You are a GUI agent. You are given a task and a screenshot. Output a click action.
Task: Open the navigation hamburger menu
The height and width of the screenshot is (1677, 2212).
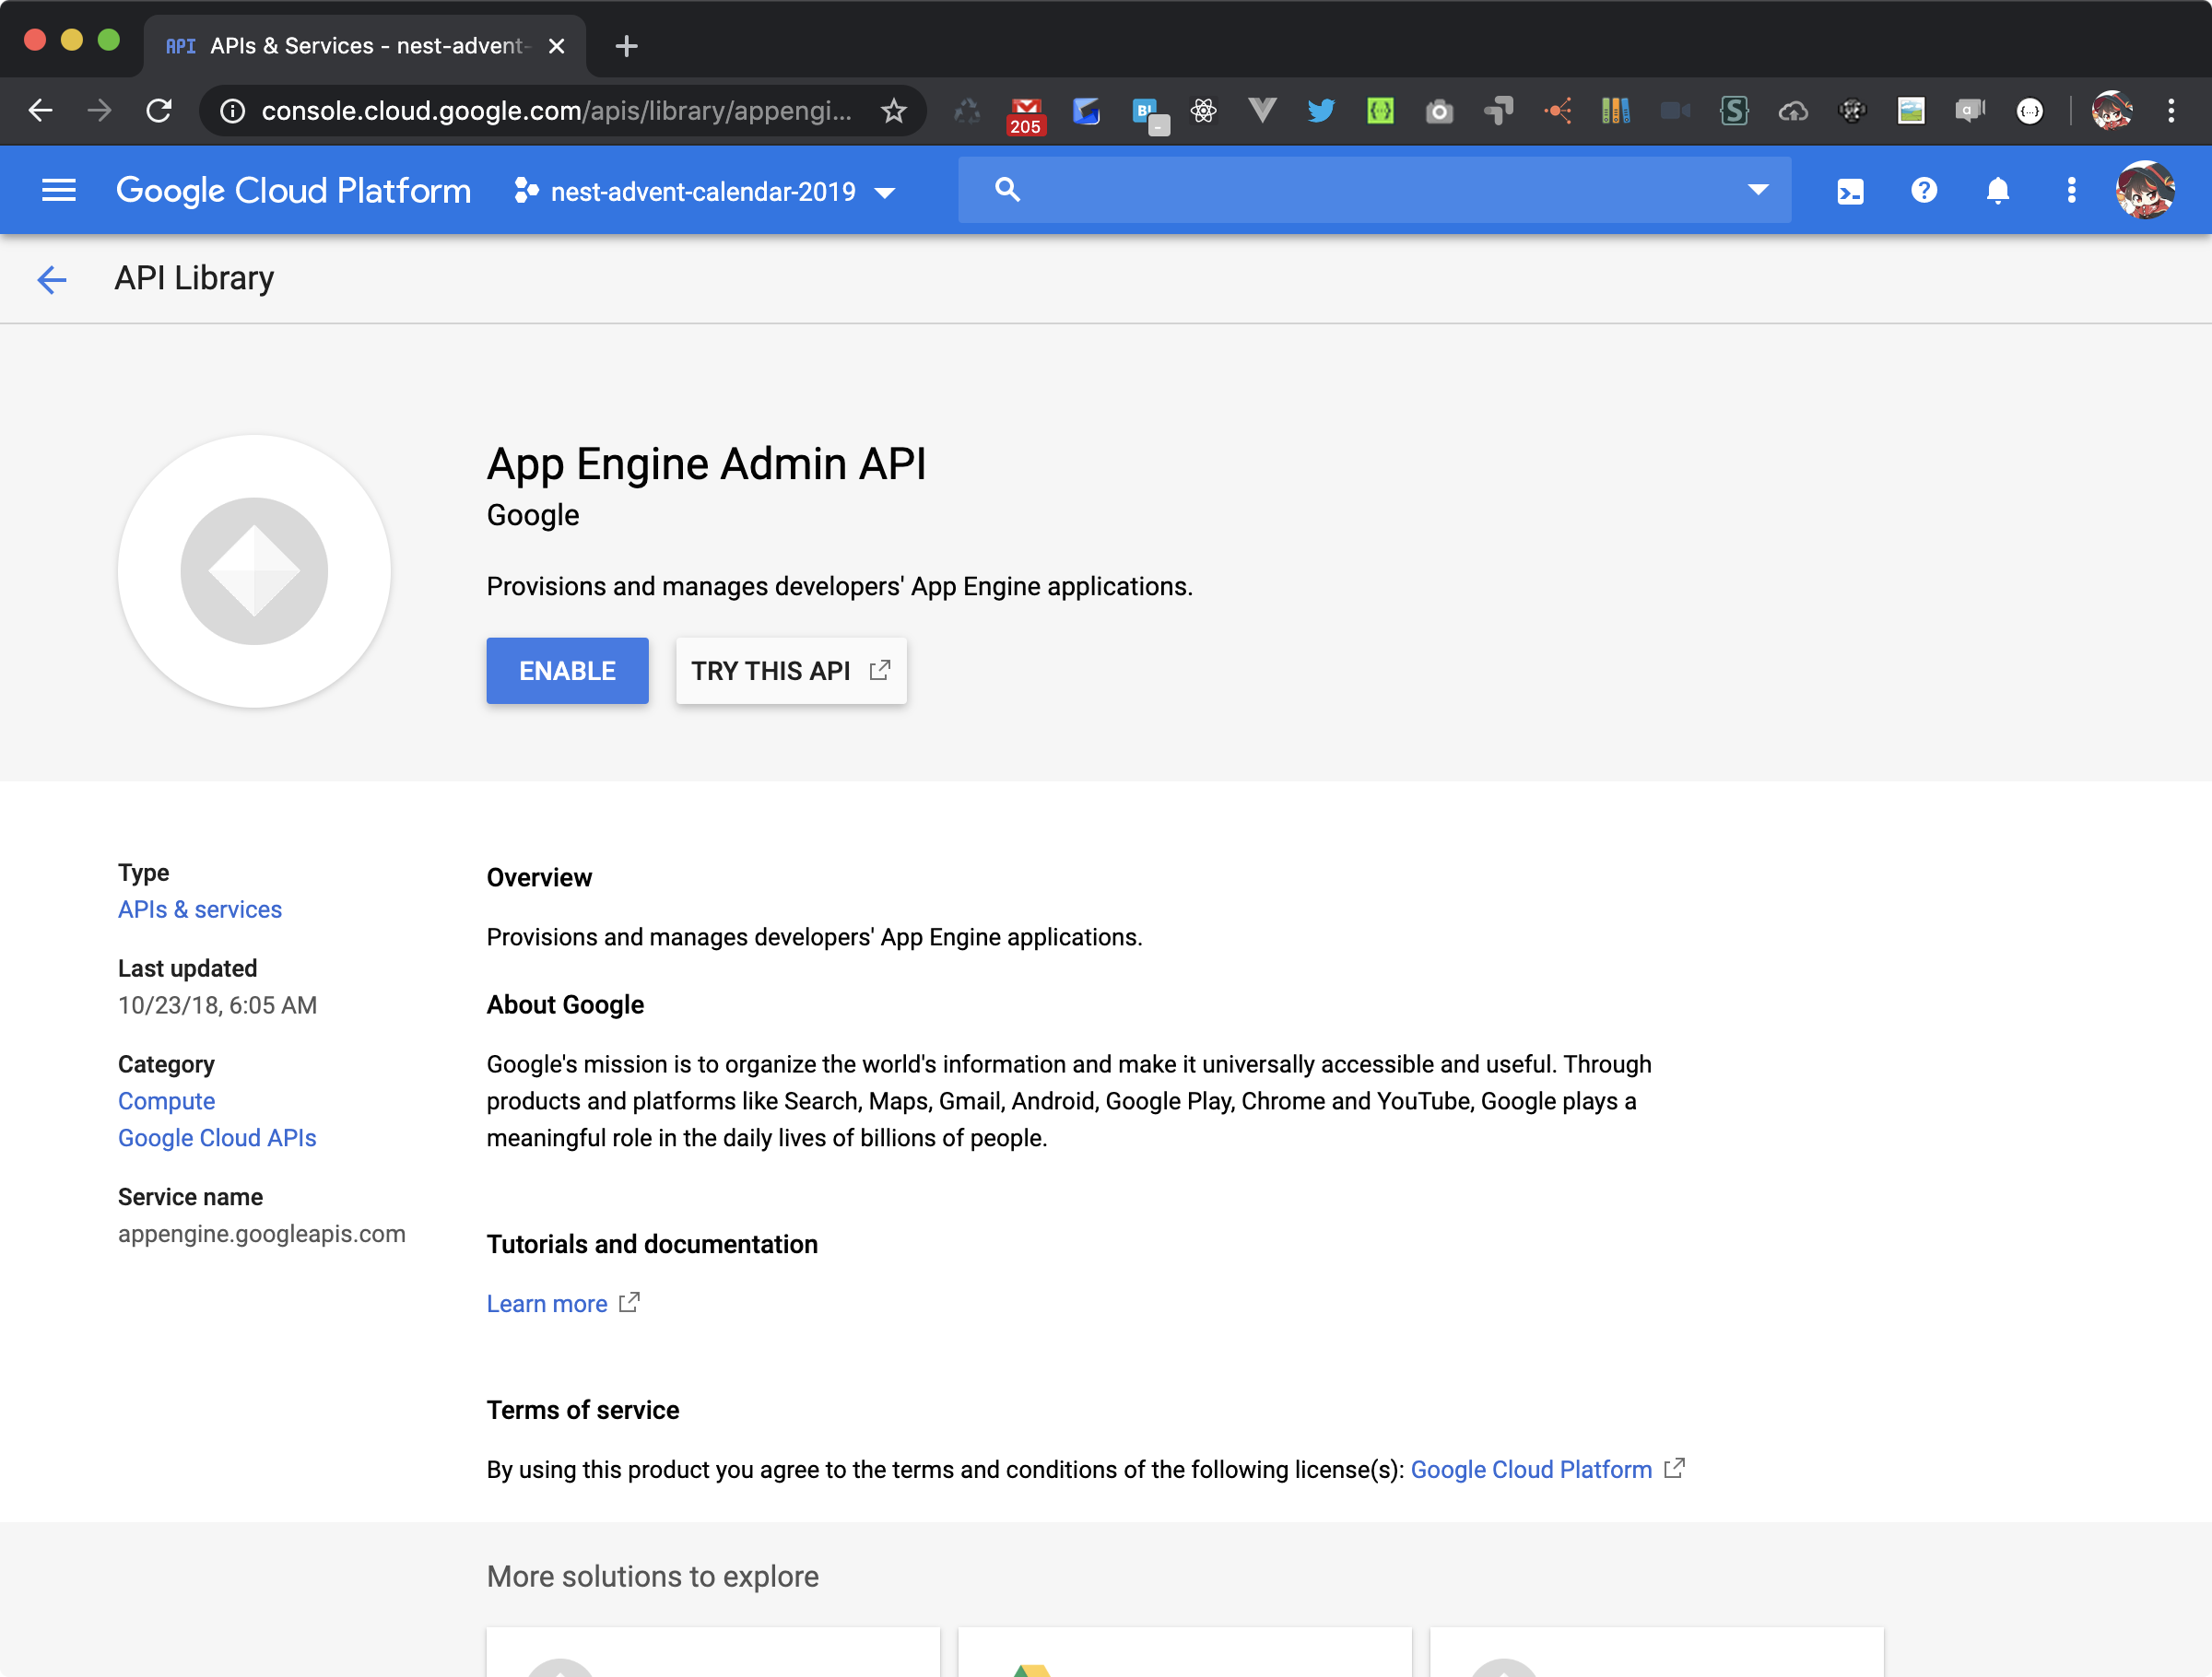[59, 190]
